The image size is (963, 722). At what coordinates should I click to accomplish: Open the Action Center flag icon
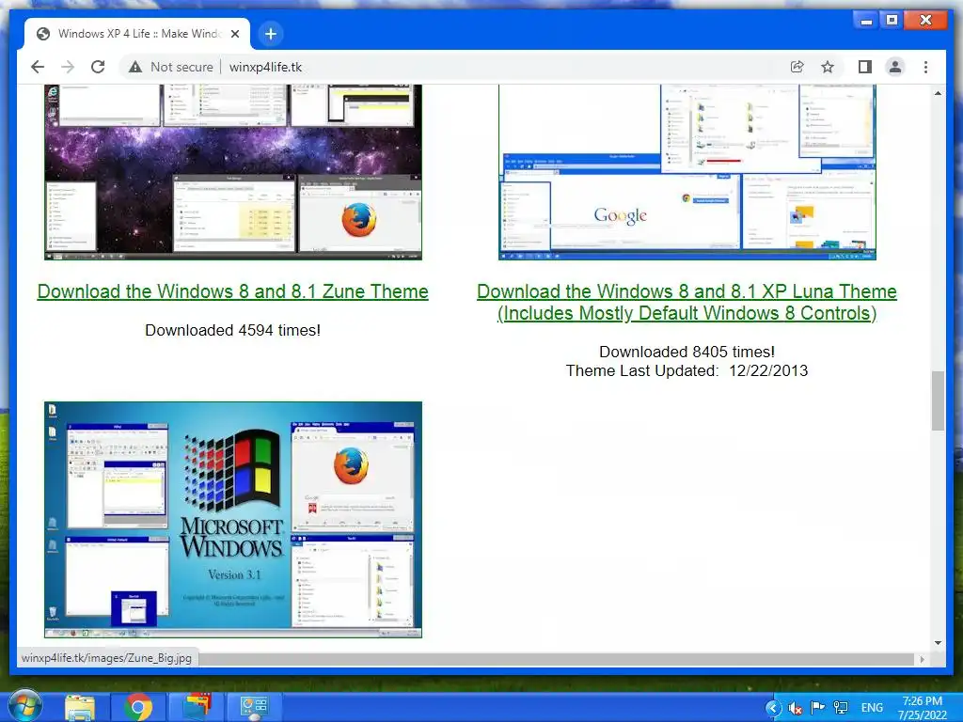coord(817,709)
